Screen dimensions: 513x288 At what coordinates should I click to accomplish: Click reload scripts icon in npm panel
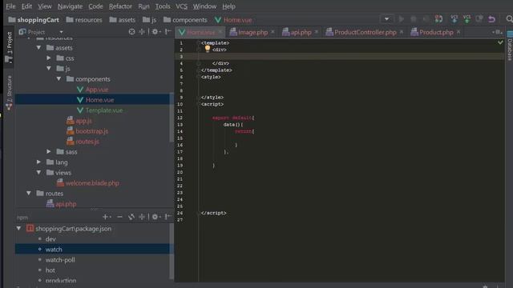[x=131, y=217]
